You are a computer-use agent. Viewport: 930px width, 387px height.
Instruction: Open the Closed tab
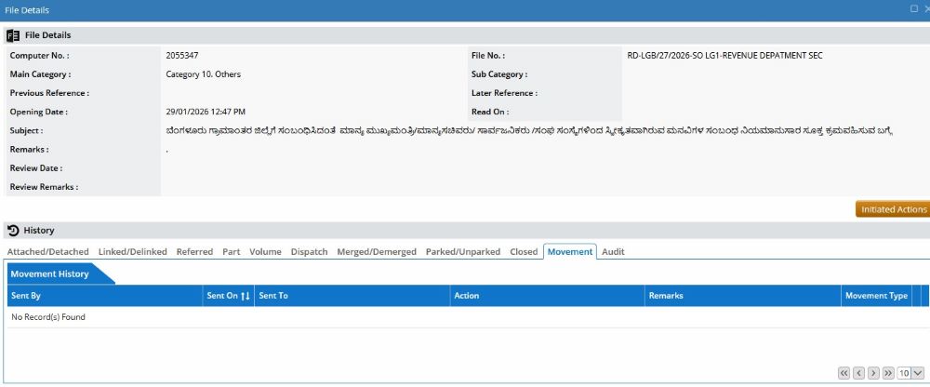click(524, 252)
